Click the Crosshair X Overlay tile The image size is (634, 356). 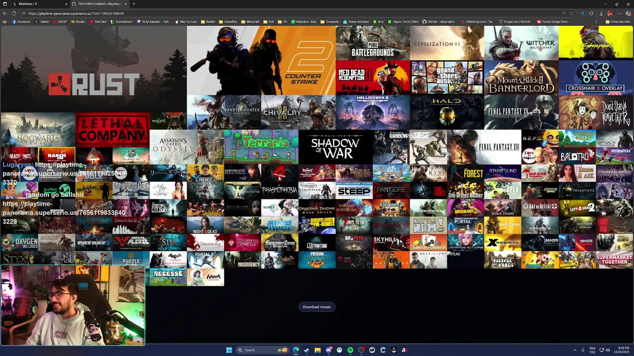tap(596, 78)
